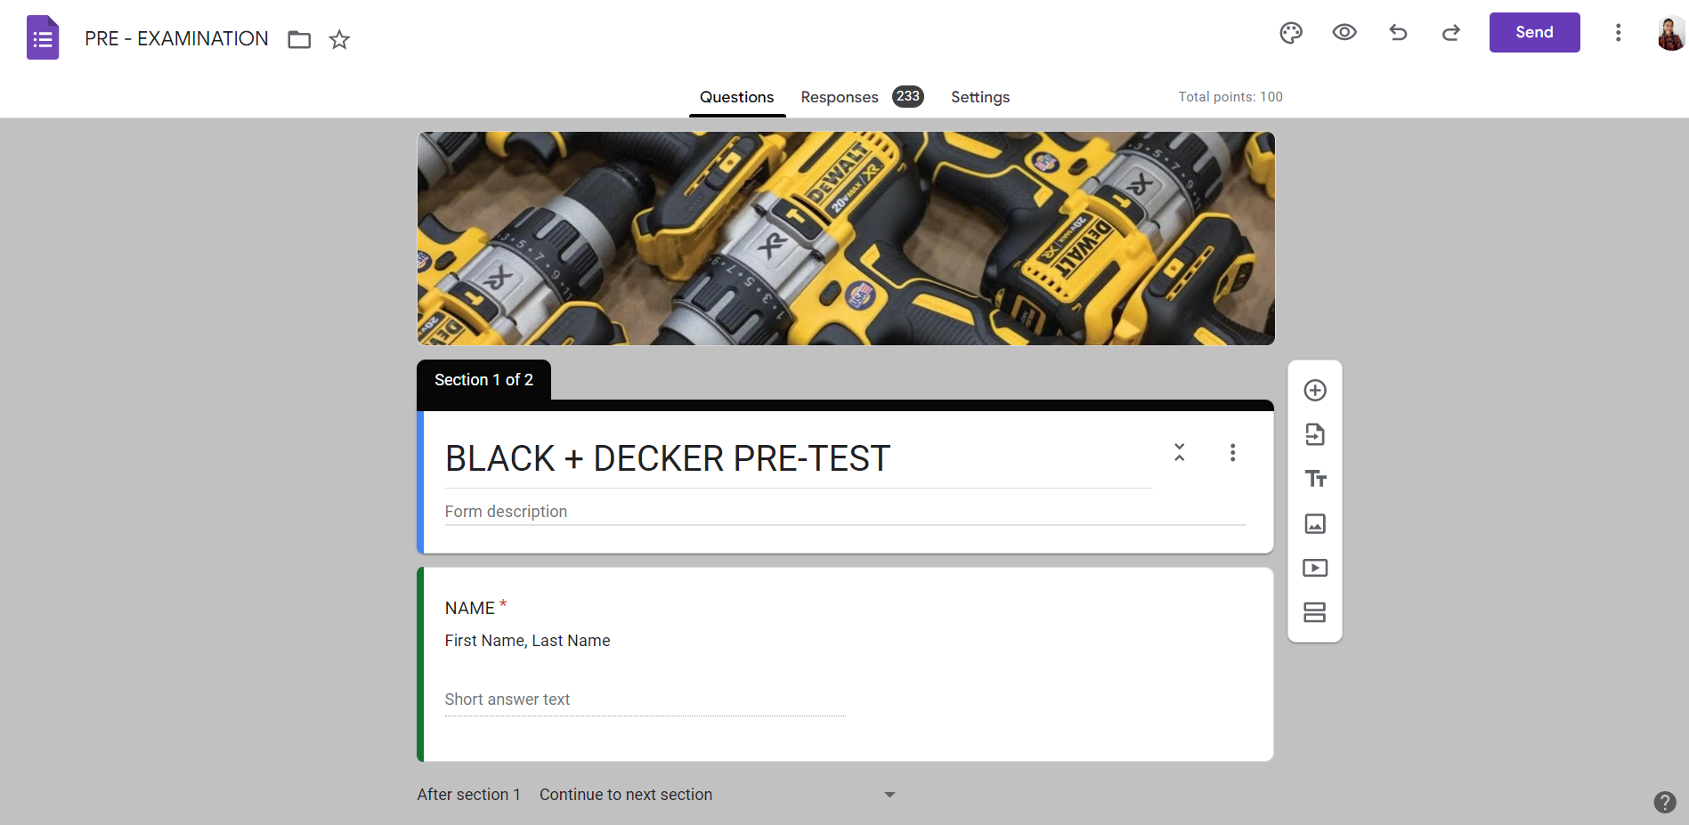The height and width of the screenshot is (825, 1689).
Task: Import questions from another form
Action: (1315, 434)
